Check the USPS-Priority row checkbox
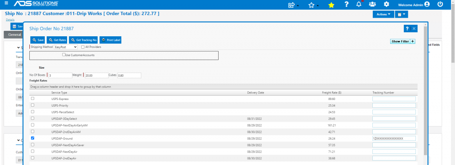Screen dimensions: 455x165 coord(32,105)
